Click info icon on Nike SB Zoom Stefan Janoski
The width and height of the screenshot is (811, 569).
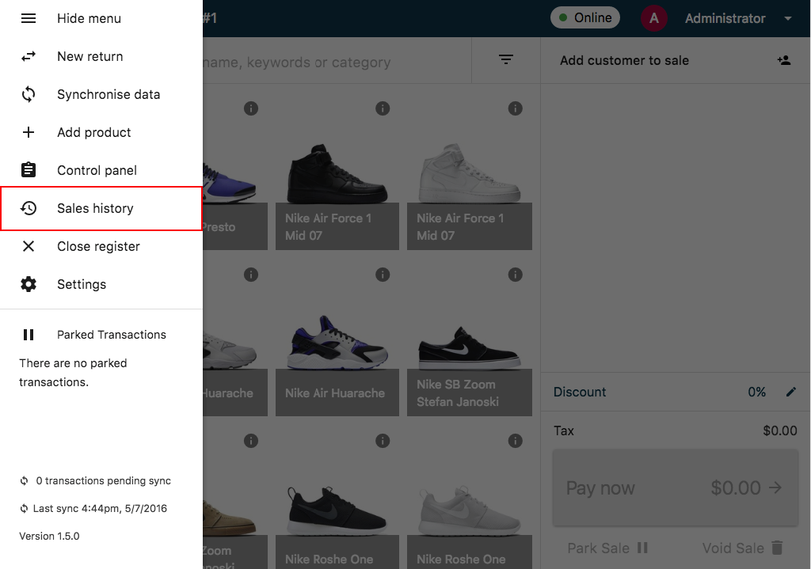[x=515, y=275]
